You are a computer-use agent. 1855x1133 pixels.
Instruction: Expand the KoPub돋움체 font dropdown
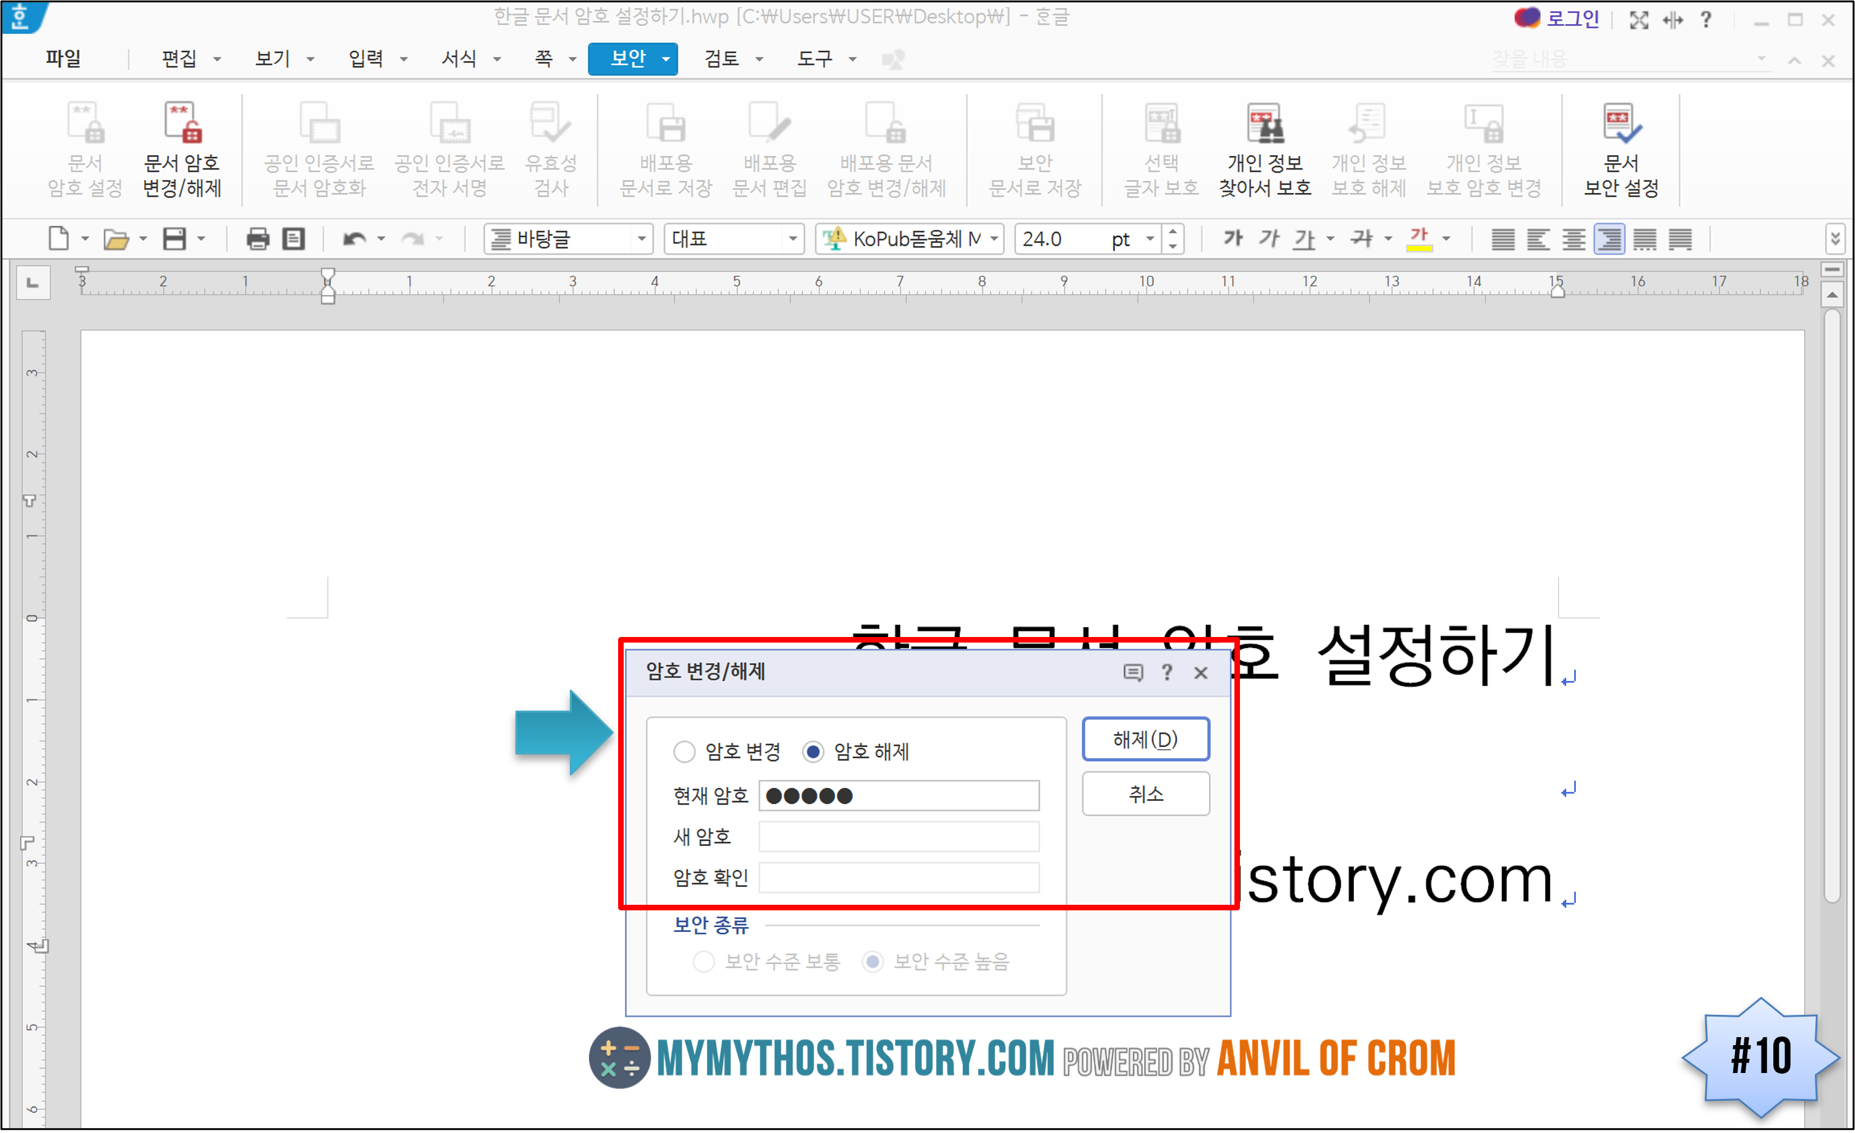994,239
